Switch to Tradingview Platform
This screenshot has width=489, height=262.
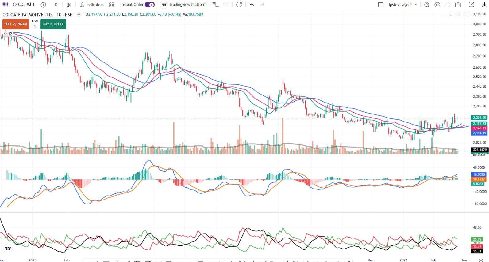[184, 5]
